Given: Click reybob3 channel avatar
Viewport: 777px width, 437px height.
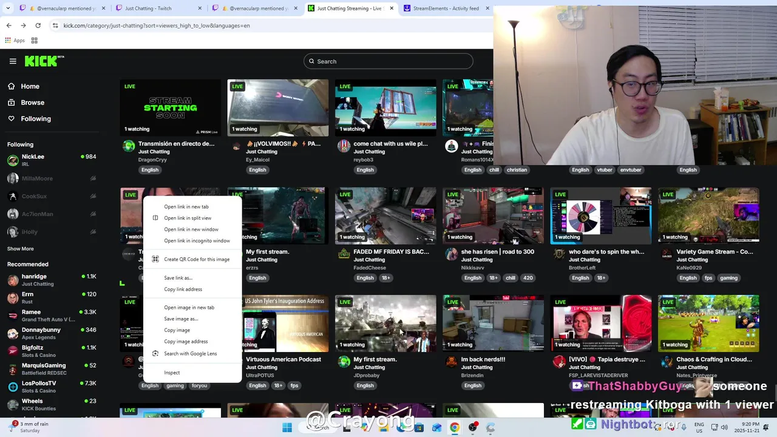Looking at the screenshot, I should 344,146.
